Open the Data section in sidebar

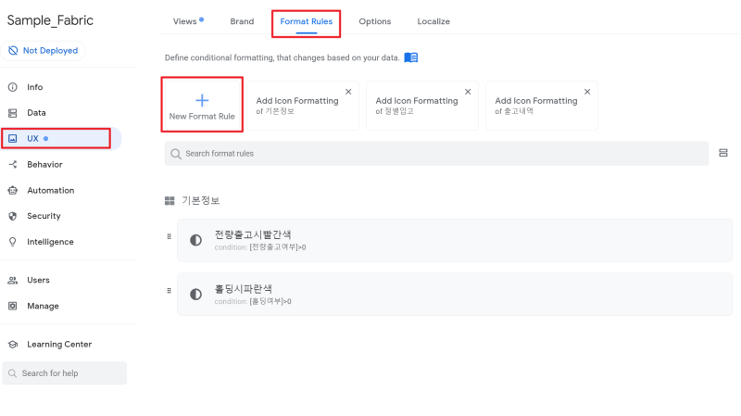click(x=36, y=112)
